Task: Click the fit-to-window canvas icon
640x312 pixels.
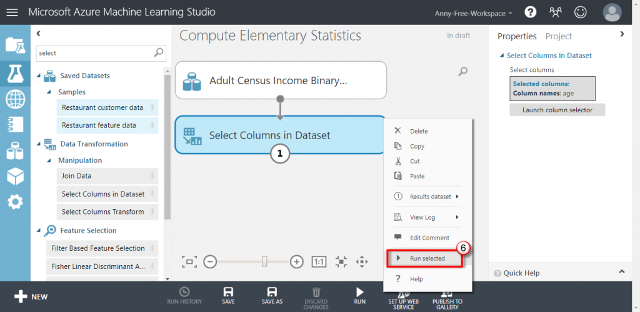Action: [189, 261]
